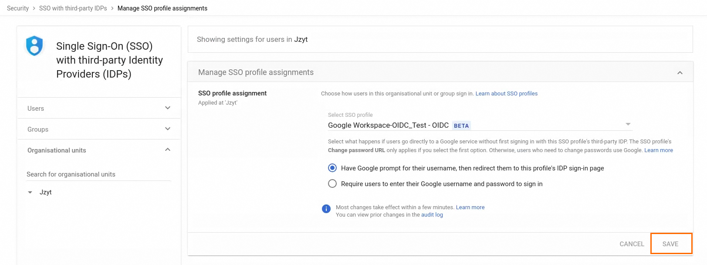Click Manage SSO profile assignments breadcrumb
Image resolution: width=707 pixels, height=265 pixels.
162,8
